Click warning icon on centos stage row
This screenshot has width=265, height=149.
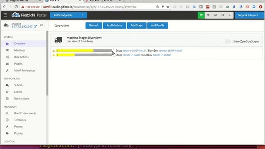coord(54,55)
